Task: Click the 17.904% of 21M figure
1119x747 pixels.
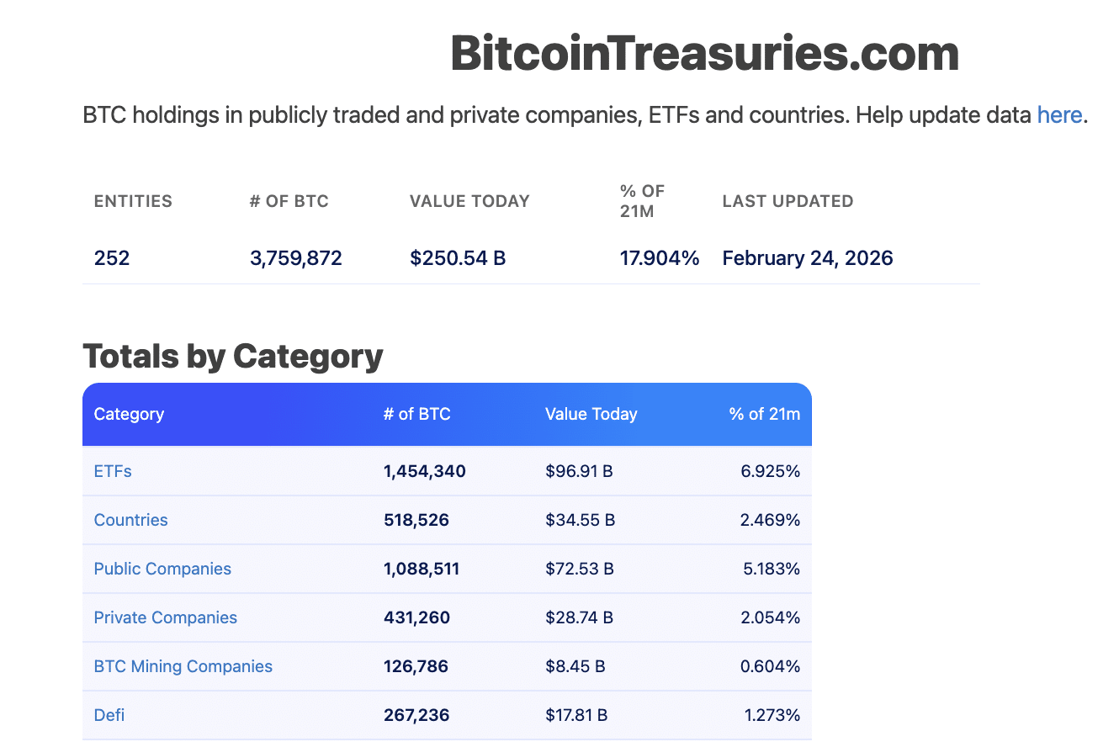Action: [660, 258]
